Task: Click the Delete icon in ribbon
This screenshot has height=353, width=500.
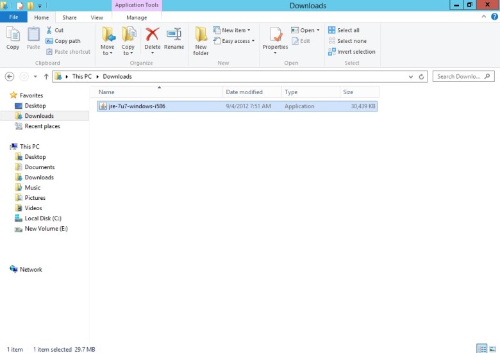Action: pos(152,35)
